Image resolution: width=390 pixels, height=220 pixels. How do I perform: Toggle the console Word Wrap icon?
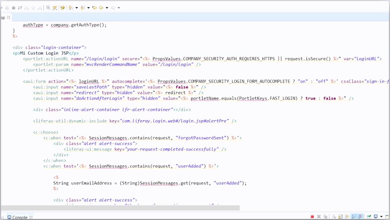[347, 217]
